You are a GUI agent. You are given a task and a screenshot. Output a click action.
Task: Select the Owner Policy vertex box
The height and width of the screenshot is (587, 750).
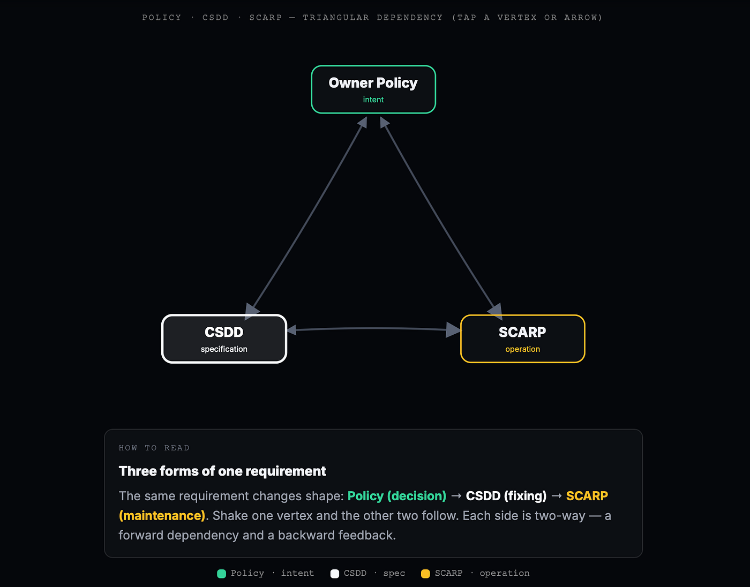pyautogui.click(x=373, y=89)
